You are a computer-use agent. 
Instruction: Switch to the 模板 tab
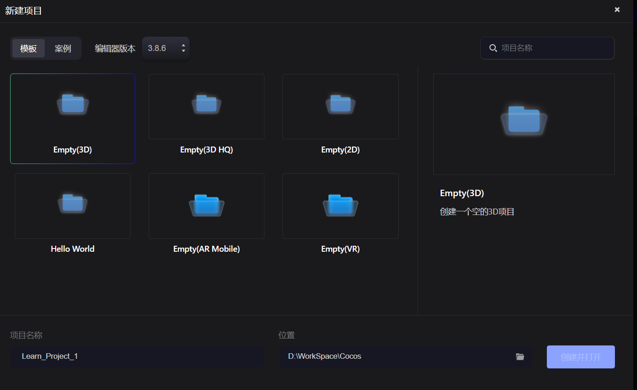29,48
